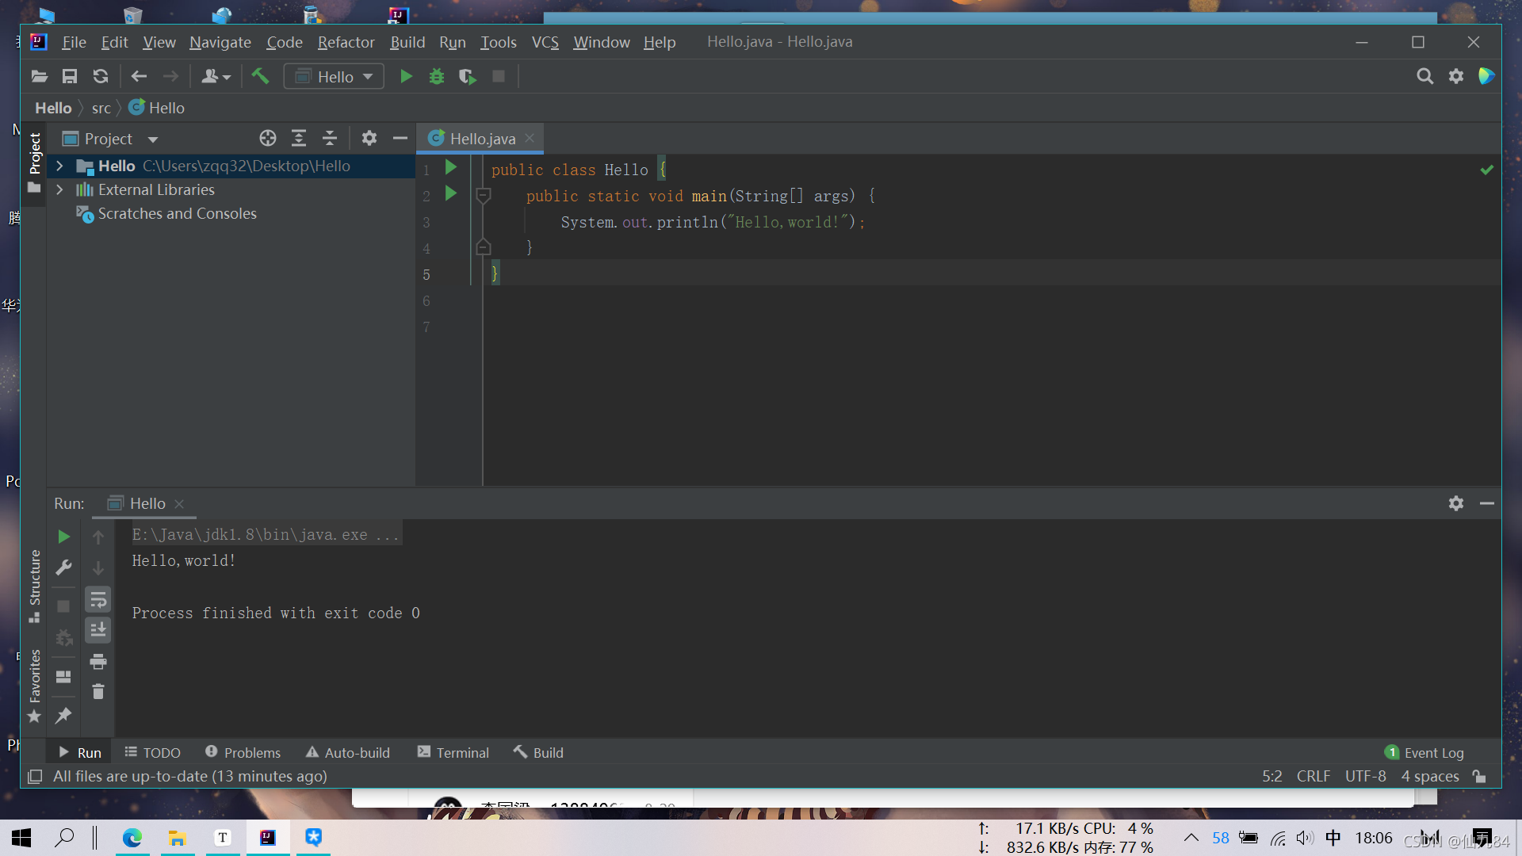Open the Hello run configuration dropdown
1522x856 pixels.
pyautogui.click(x=334, y=76)
